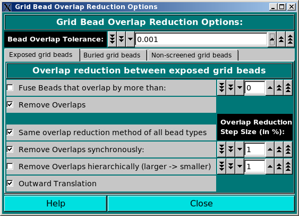Image resolution: width=299 pixels, height=216 pixels.
Task: Triple-arrow decrease hierarchical step size
Action: 221,167
